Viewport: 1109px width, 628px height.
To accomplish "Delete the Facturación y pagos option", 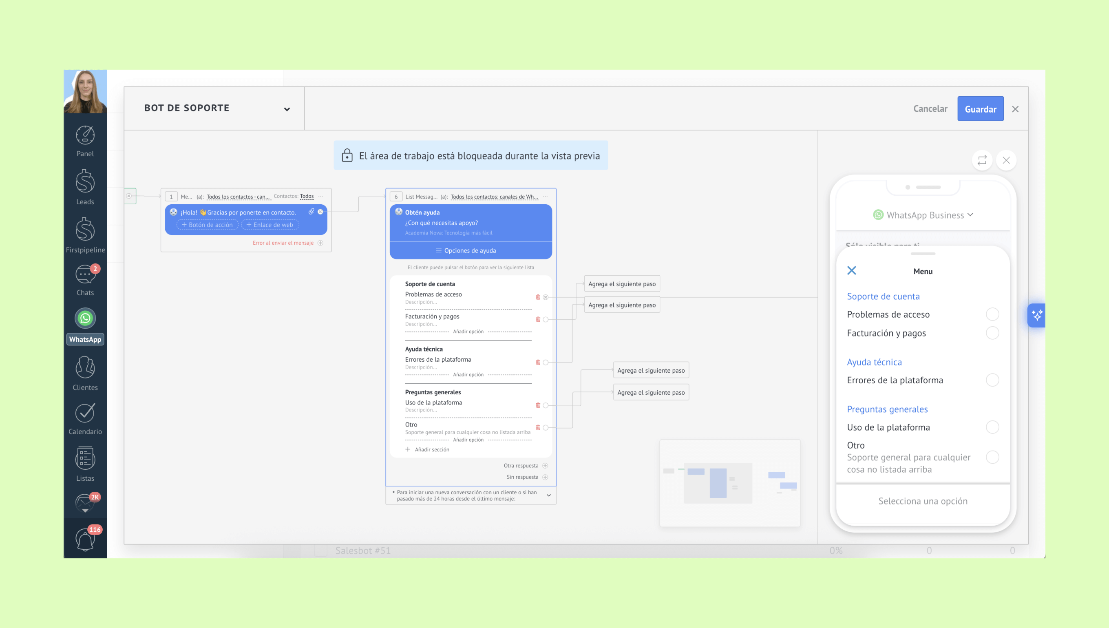I will point(538,320).
